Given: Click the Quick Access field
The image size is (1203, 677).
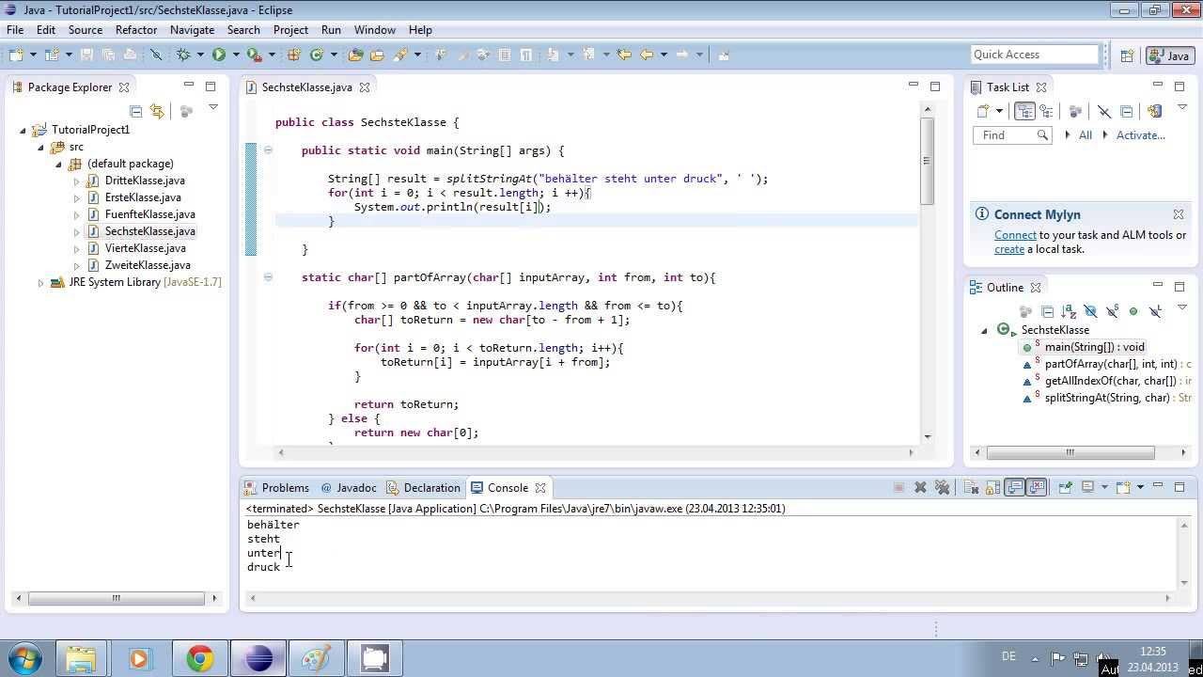Looking at the screenshot, I should 1035,55.
